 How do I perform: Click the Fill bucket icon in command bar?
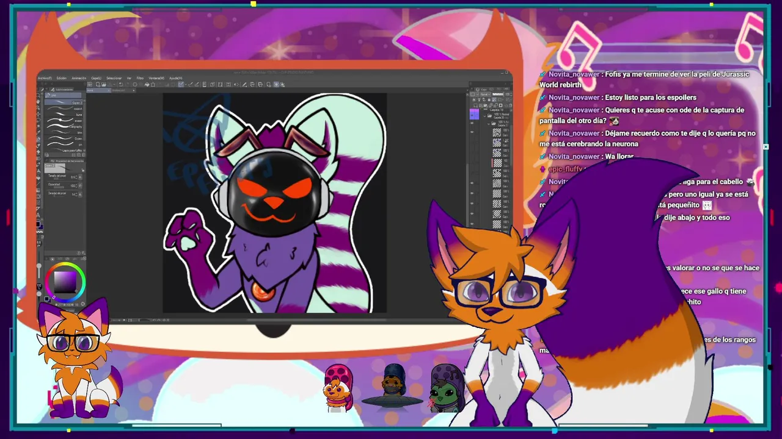[147, 85]
